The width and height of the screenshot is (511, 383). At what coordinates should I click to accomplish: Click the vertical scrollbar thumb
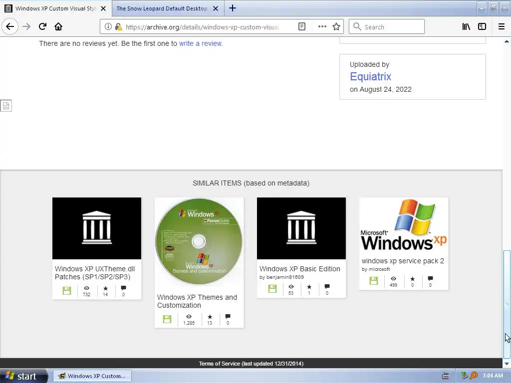(507, 304)
